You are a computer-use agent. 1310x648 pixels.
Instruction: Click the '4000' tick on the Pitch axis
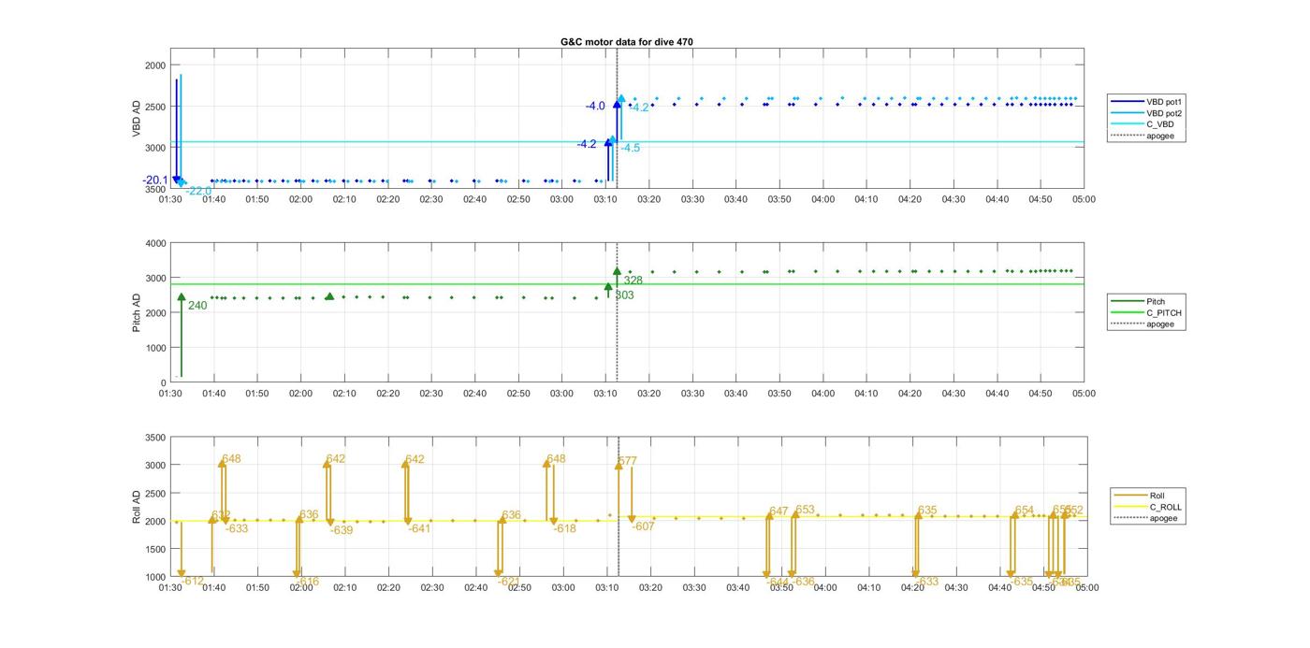(x=153, y=243)
